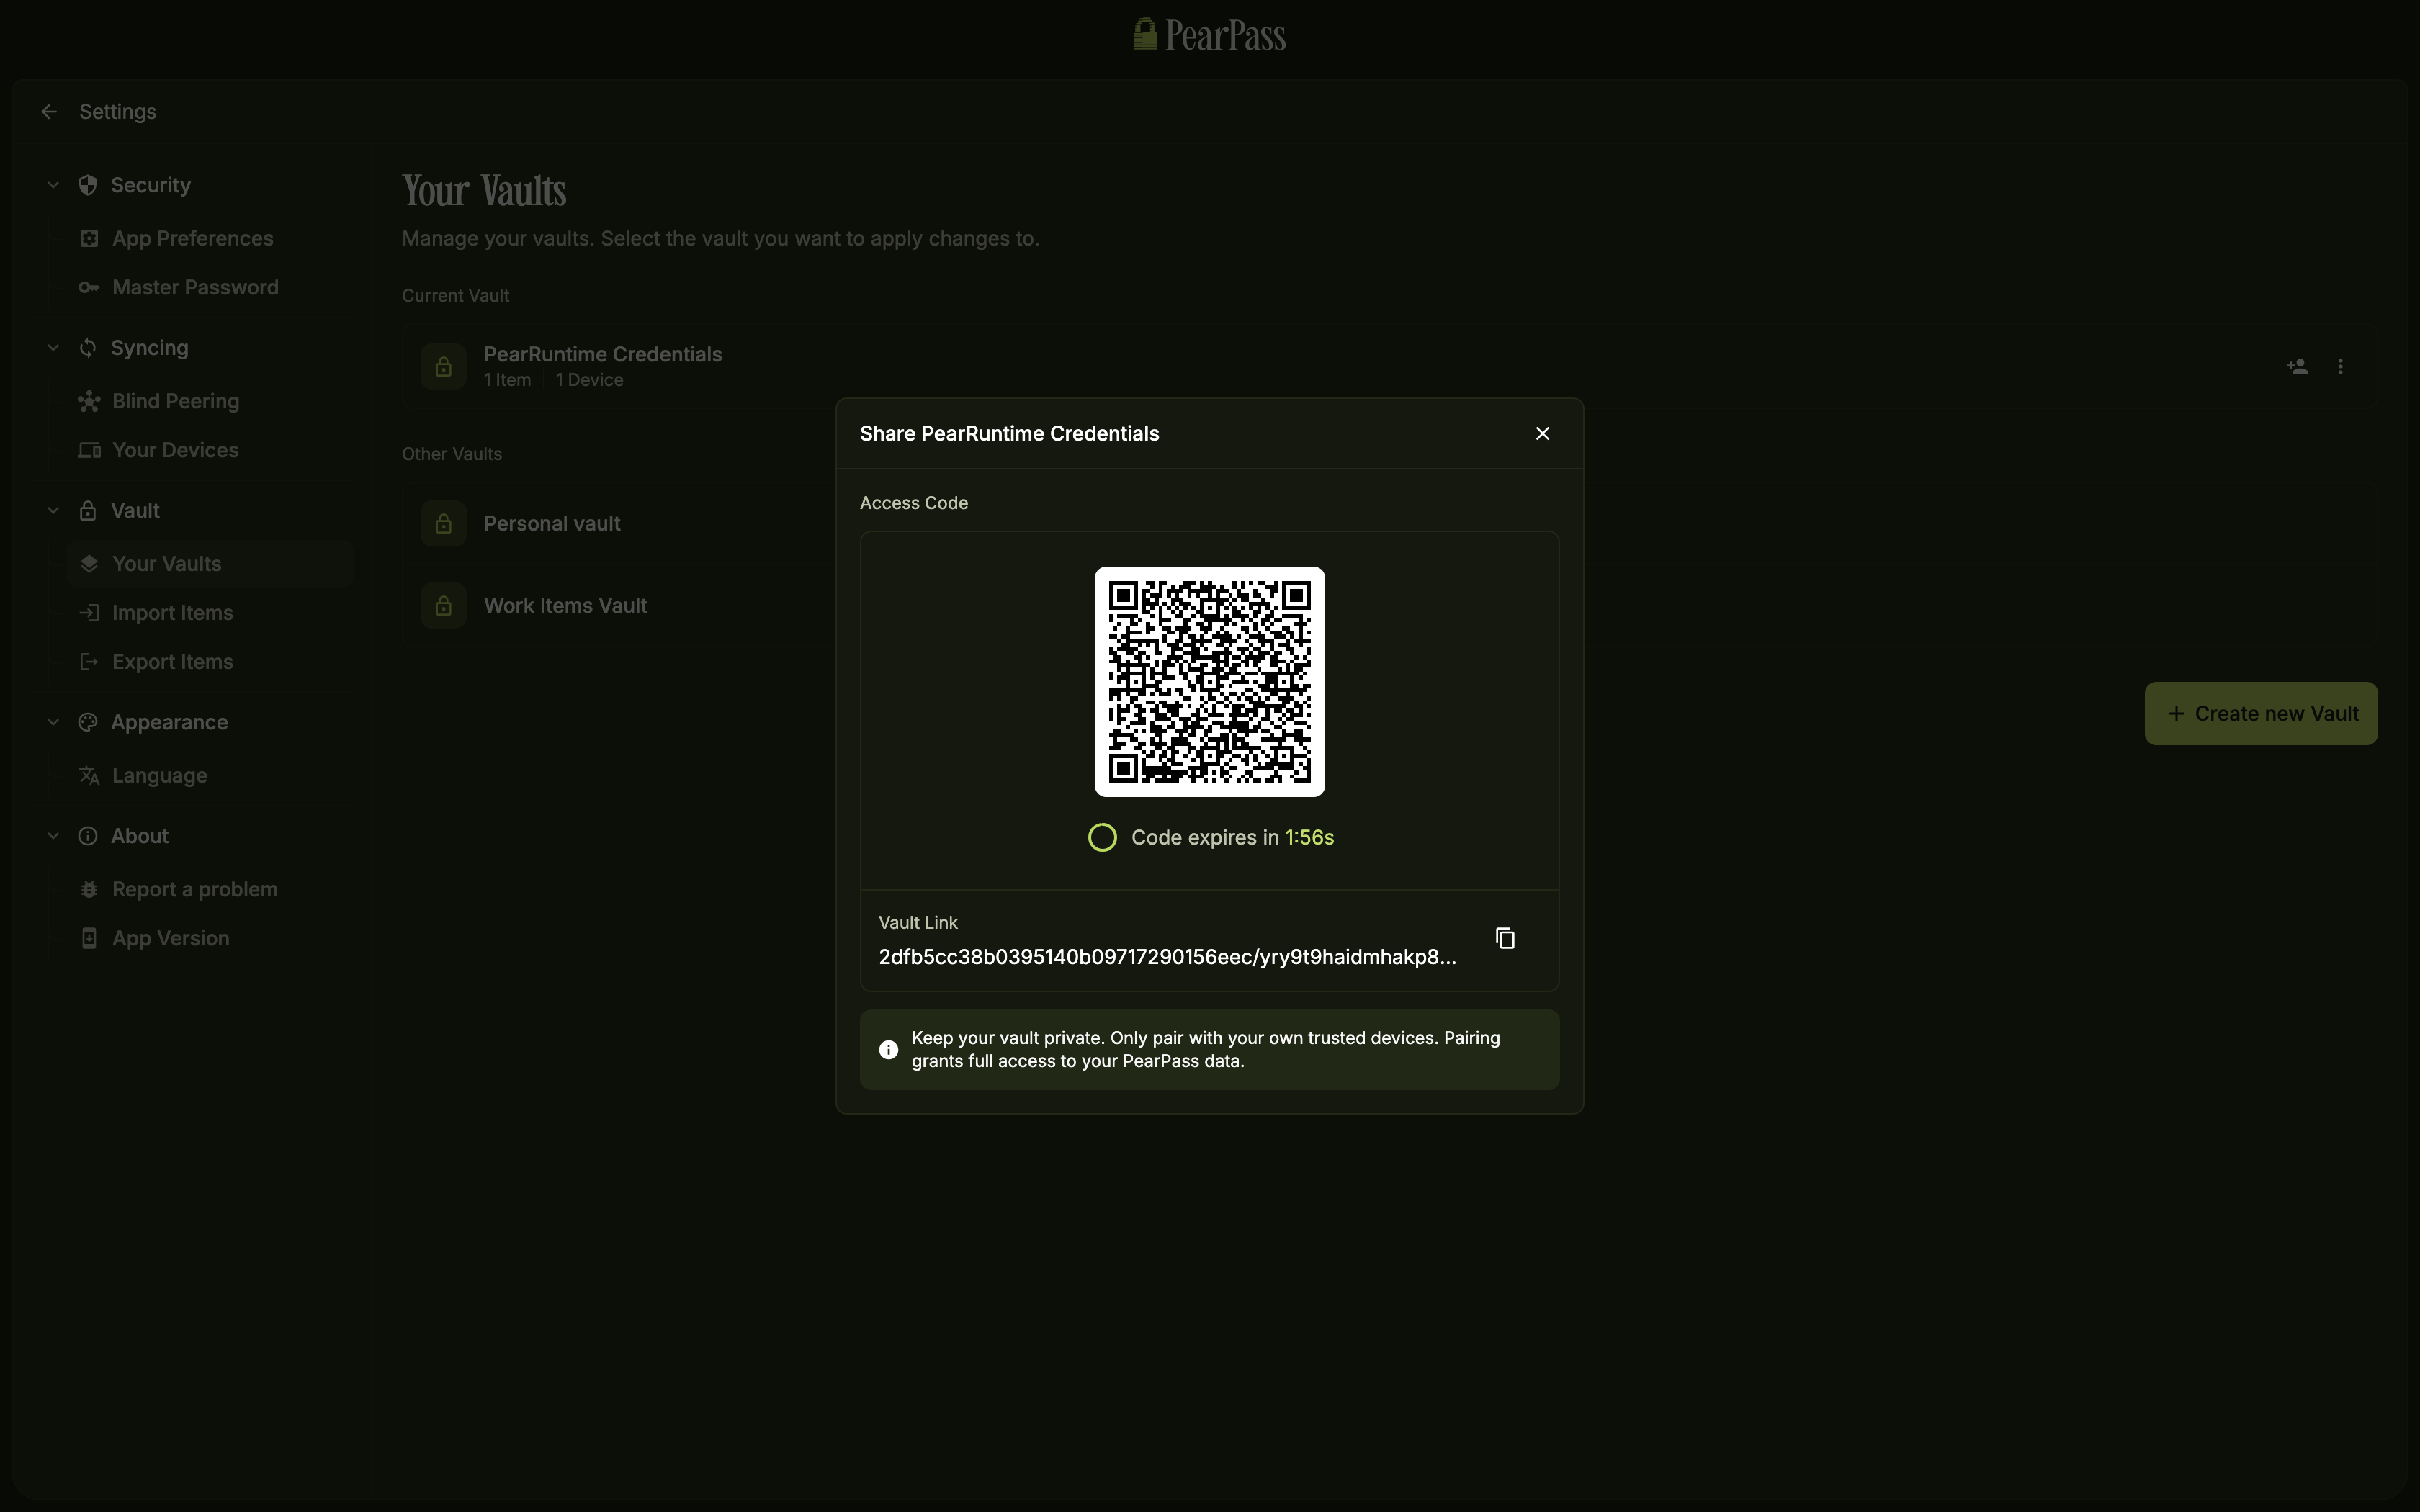The width and height of the screenshot is (2420, 1512).
Task: Click the Master Password key icon
Action: (x=89, y=288)
